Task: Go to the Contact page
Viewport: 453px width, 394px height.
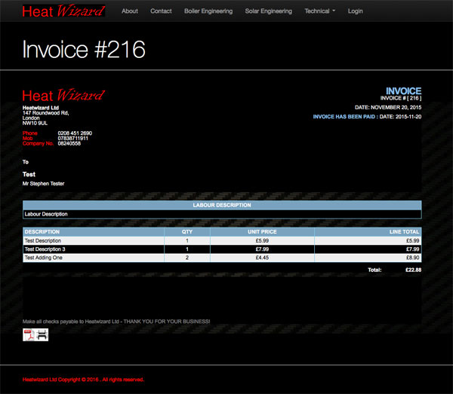Action: coord(161,11)
